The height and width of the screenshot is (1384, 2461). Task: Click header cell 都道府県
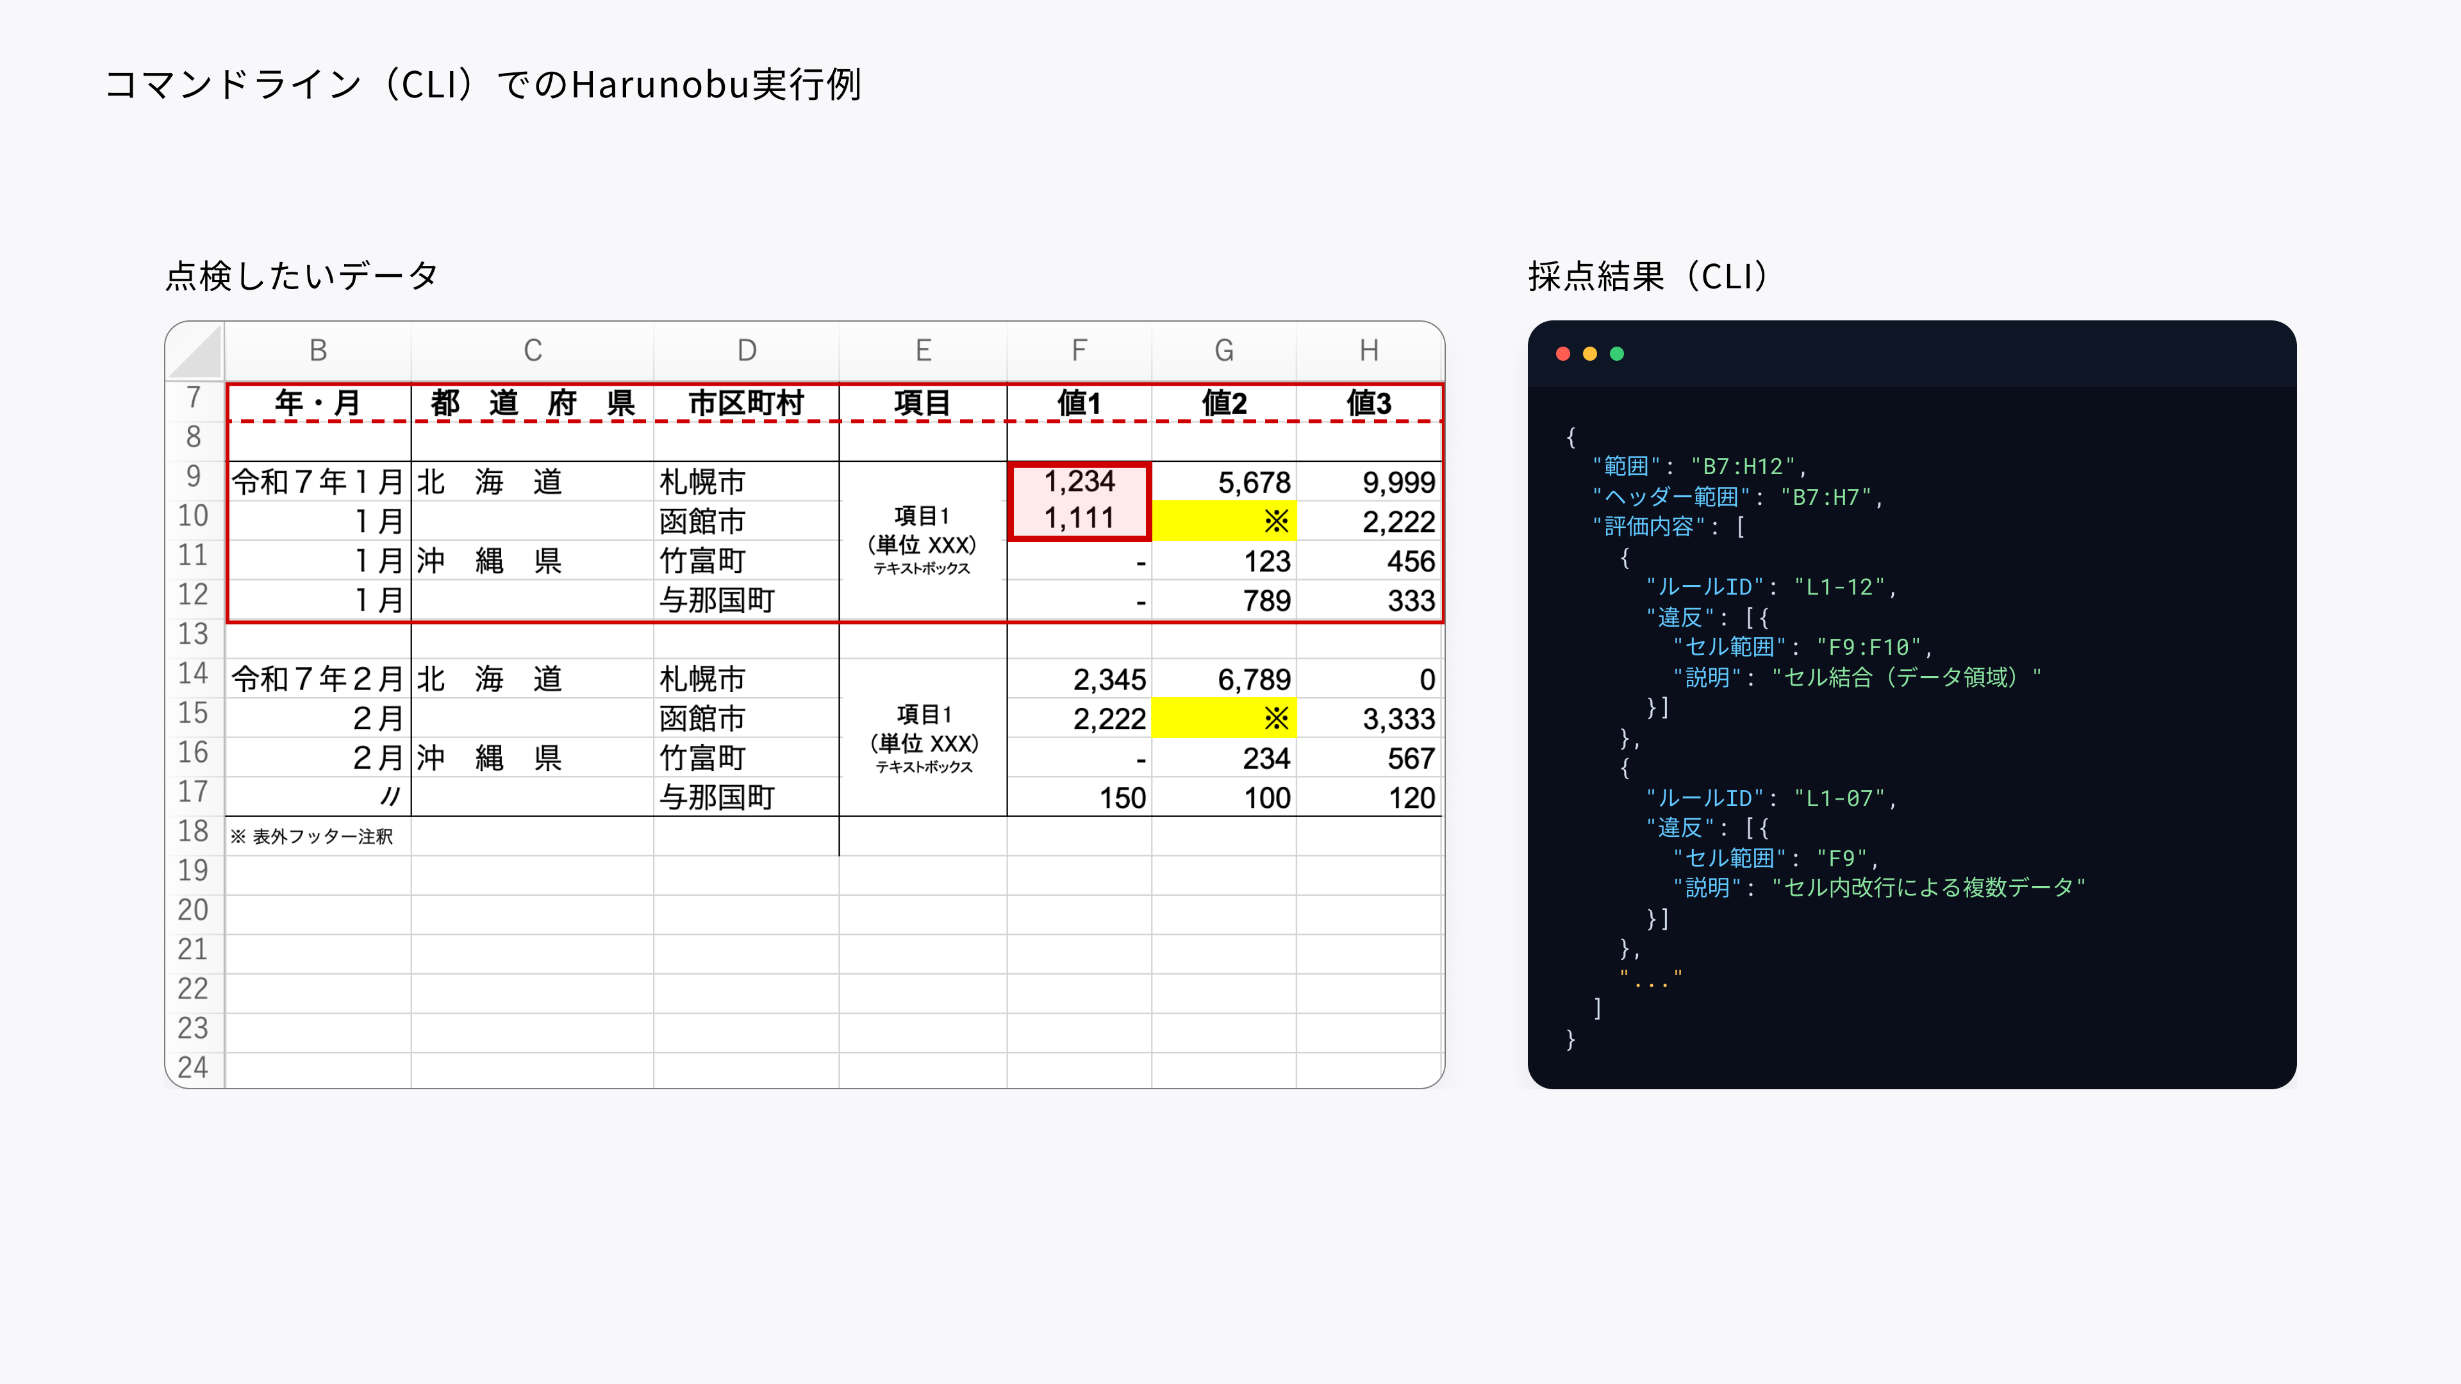(532, 403)
